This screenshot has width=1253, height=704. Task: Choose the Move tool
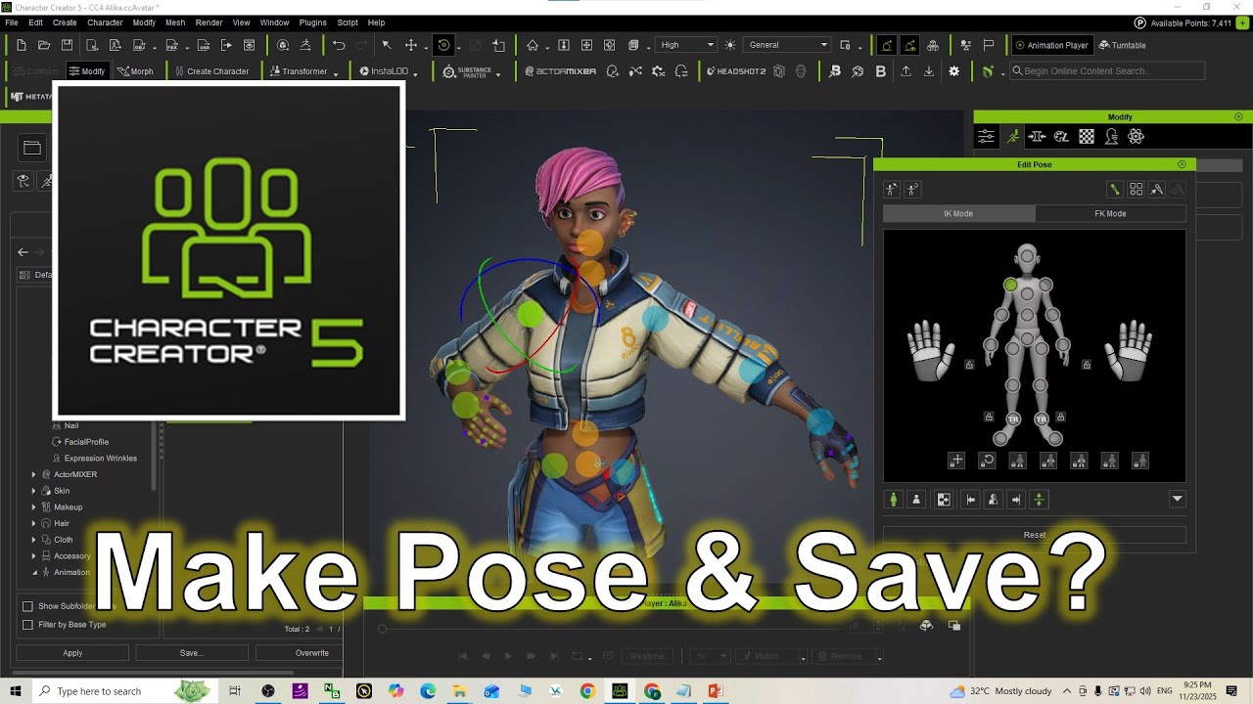pos(411,45)
